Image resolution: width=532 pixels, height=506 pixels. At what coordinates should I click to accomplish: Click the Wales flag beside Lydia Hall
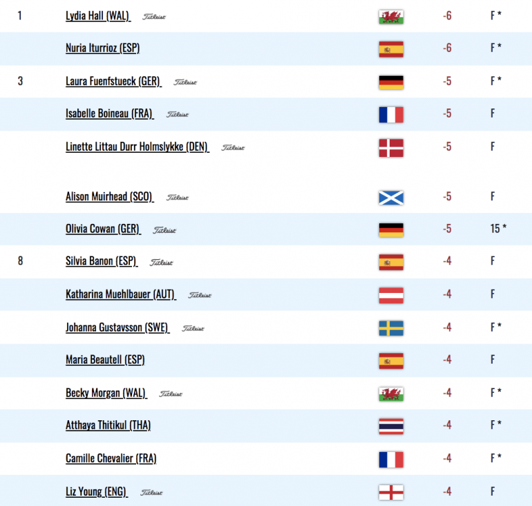[x=391, y=17]
